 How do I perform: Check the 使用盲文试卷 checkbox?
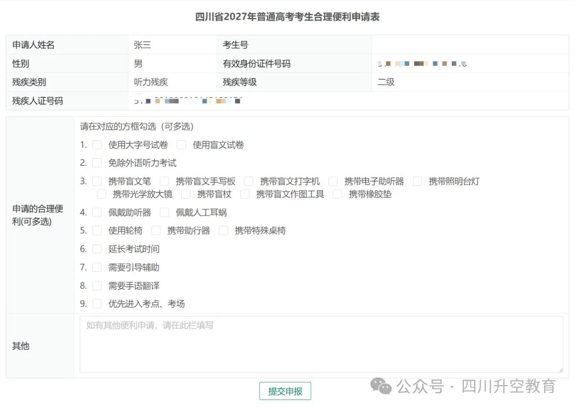(x=181, y=145)
